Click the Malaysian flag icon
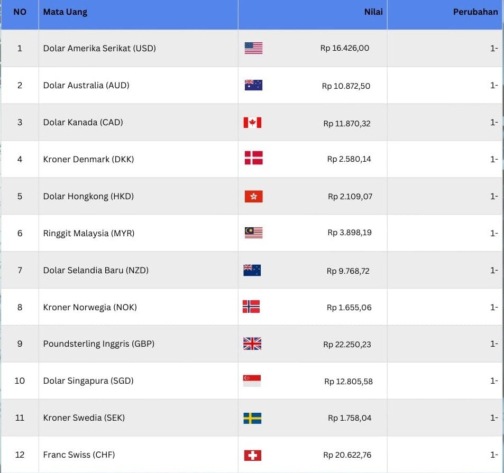The height and width of the screenshot is (473, 504). coord(253,233)
